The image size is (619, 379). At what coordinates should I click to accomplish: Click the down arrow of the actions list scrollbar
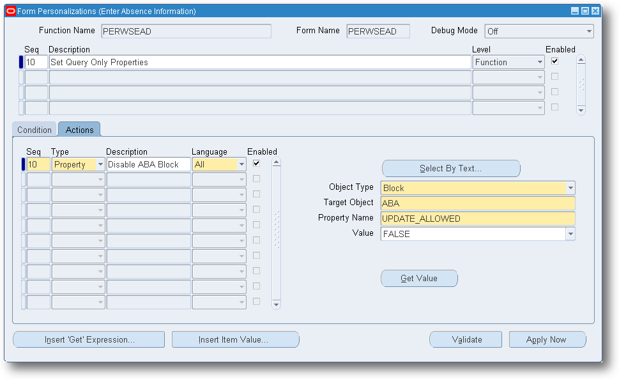pyautogui.click(x=277, y=304)
